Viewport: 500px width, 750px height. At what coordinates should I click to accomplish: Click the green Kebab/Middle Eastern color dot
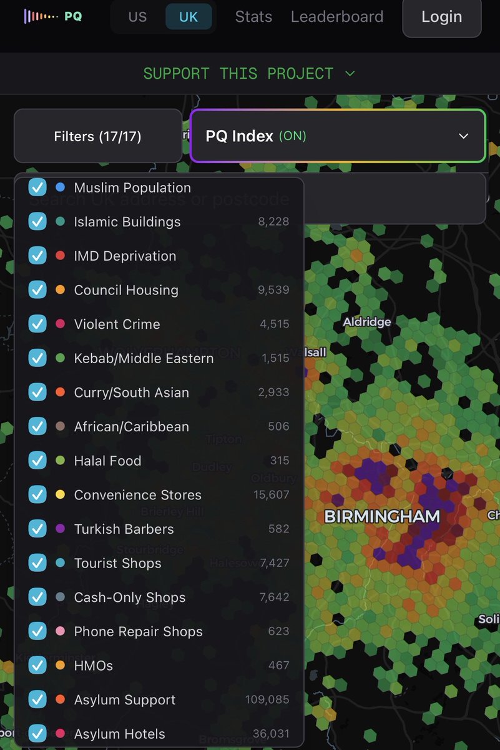click(x=61, y=358)
